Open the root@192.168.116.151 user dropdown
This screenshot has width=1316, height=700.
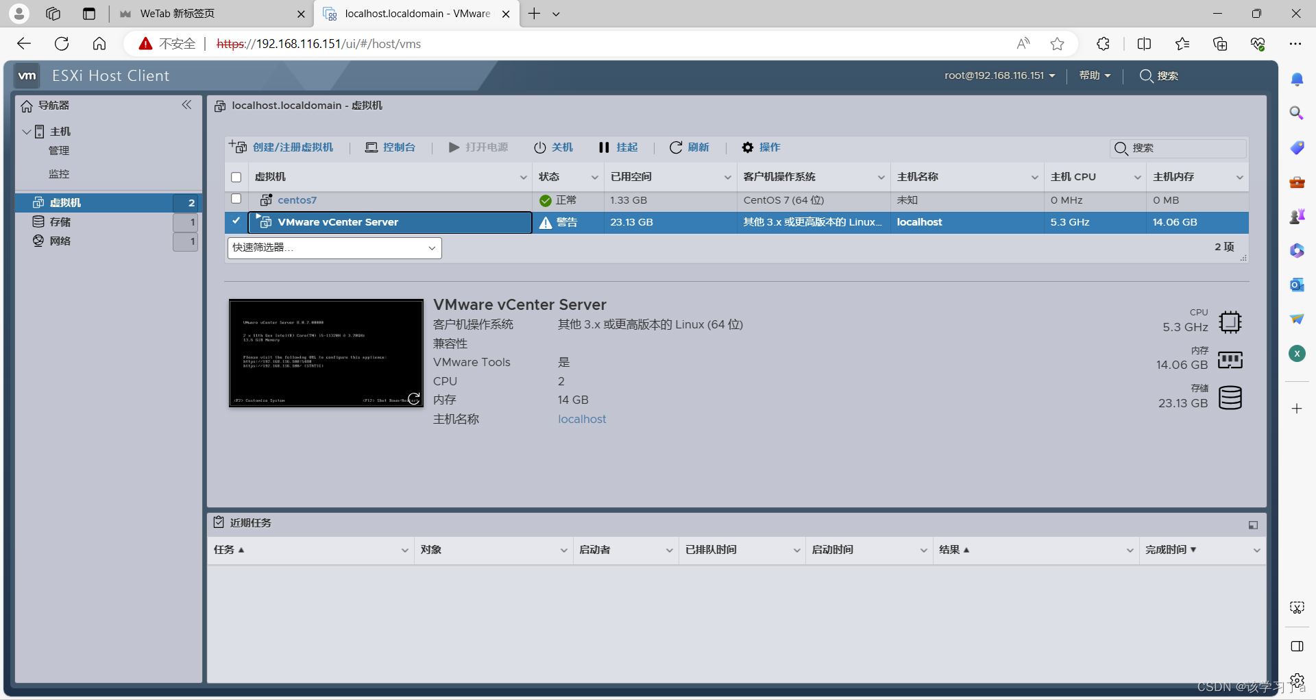1000,75
